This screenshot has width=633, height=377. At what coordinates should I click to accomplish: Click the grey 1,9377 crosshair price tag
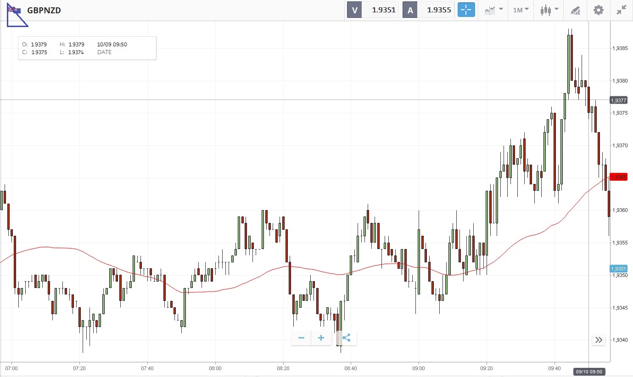pyautogui.click(x=619, y=100)
